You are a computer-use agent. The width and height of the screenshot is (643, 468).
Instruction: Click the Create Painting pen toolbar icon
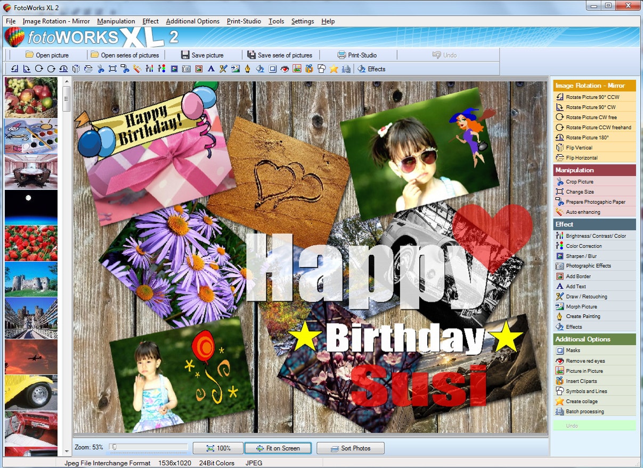pyautogui.click(x=247, y=69)
